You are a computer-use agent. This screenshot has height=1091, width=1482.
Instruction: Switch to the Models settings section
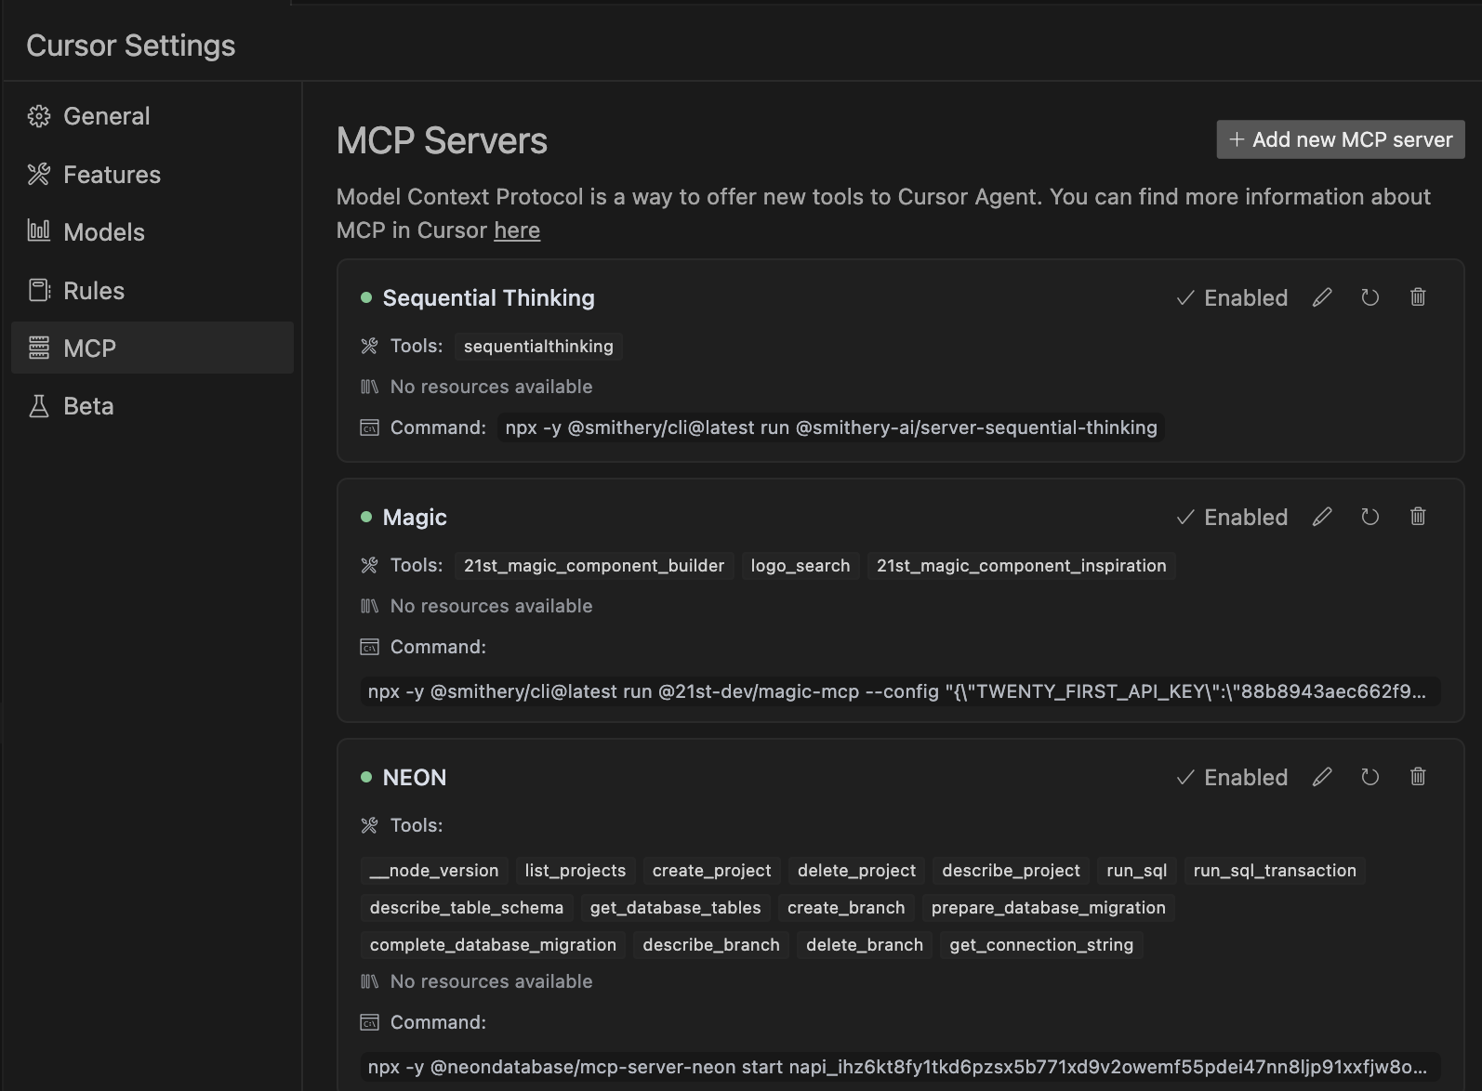coord(104,232)
